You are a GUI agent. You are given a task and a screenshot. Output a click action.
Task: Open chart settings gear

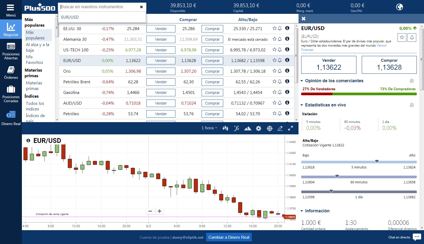click(258, 129)
